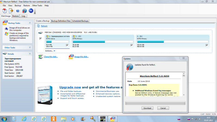Click the create rescue media toolbar icon
This screenshot has width=217, height=122.
click(x=5, y=11)
